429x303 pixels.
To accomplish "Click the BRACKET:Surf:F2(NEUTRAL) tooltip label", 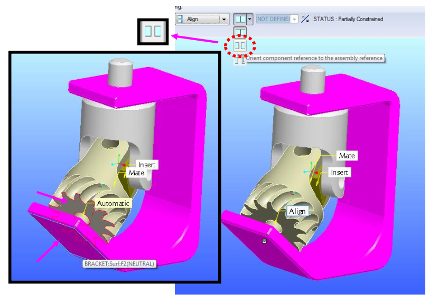I will (x=119, y=264).
